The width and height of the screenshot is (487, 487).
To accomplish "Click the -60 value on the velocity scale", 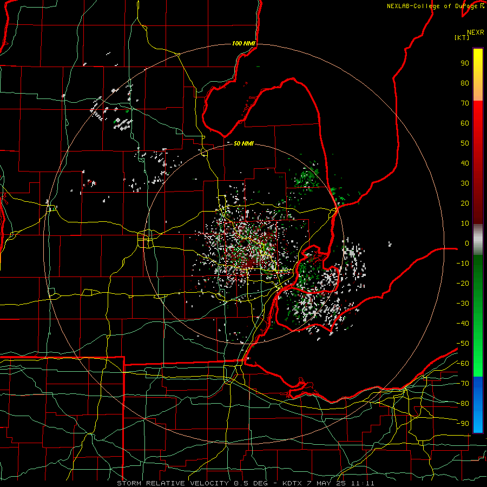I will [x=463, y=364].
